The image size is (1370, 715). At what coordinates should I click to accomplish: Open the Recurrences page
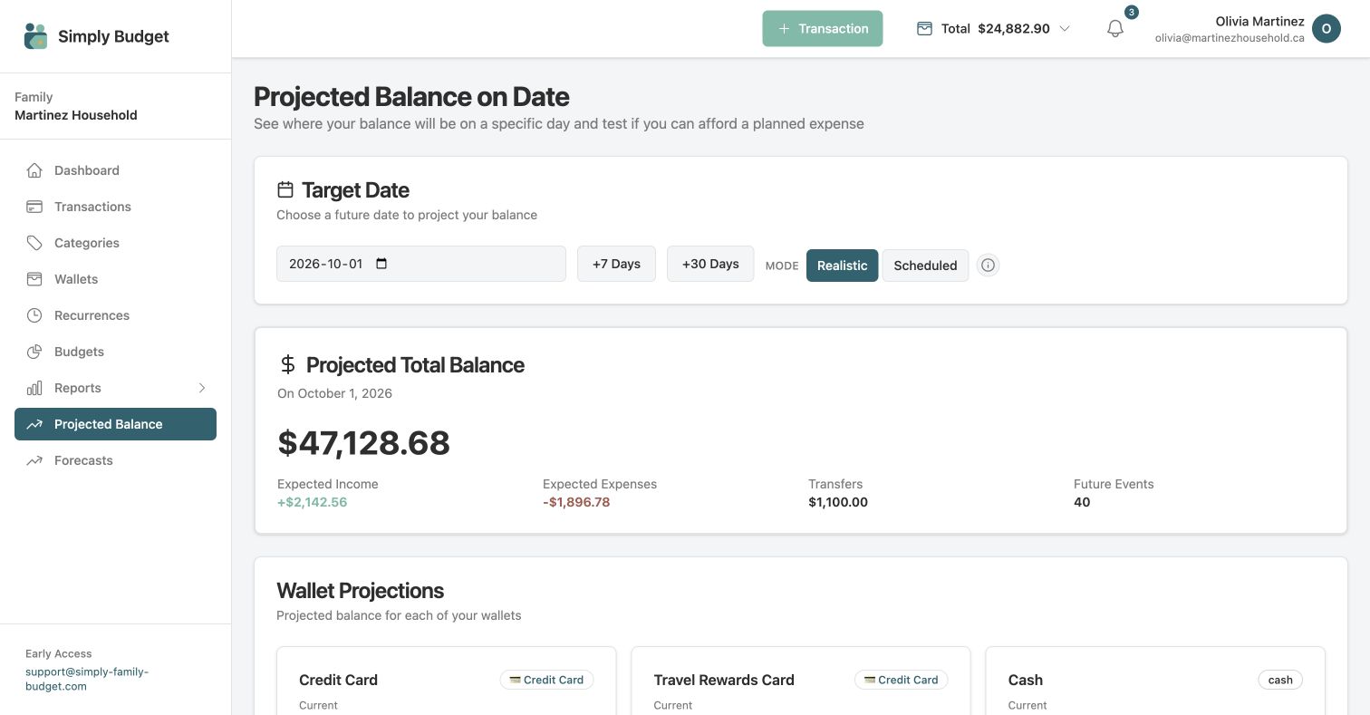point(115,315)
